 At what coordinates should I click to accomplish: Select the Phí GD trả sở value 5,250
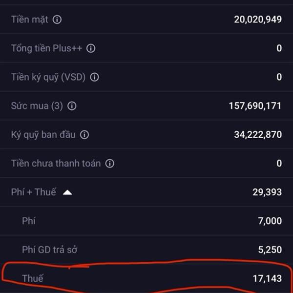pyautogui.click(x=270, y=250)
